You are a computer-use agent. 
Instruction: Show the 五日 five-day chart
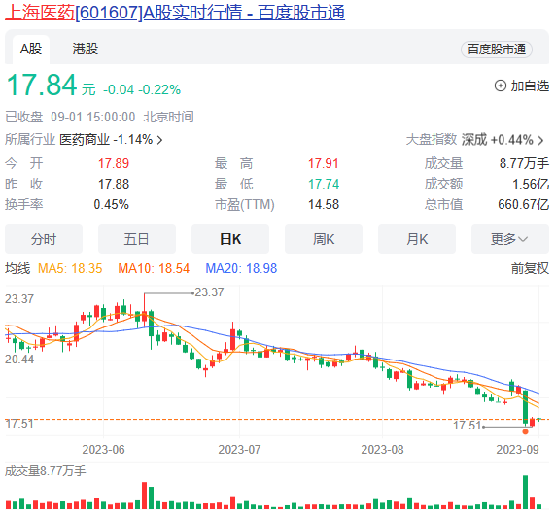coord(137,239)
